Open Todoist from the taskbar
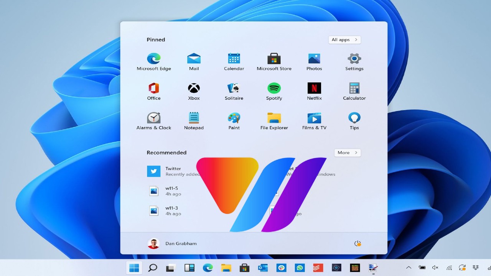This screenshot has width=491, height=276. click(x=318, y=268)
